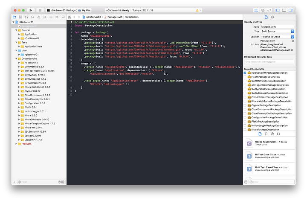Viewport: 307px width, 201px height.
Task: Open the Type Swift Source dropdown
Action: click(x=277, y=31)
